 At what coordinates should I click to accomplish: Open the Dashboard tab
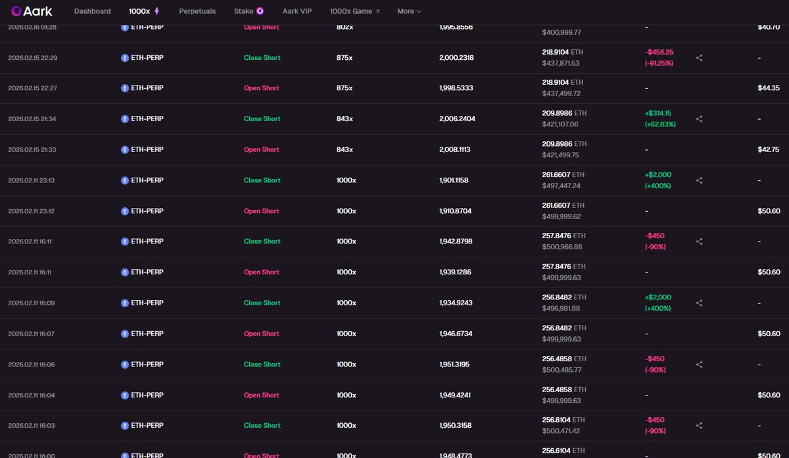pyautogui.click(x=92, y=11)
